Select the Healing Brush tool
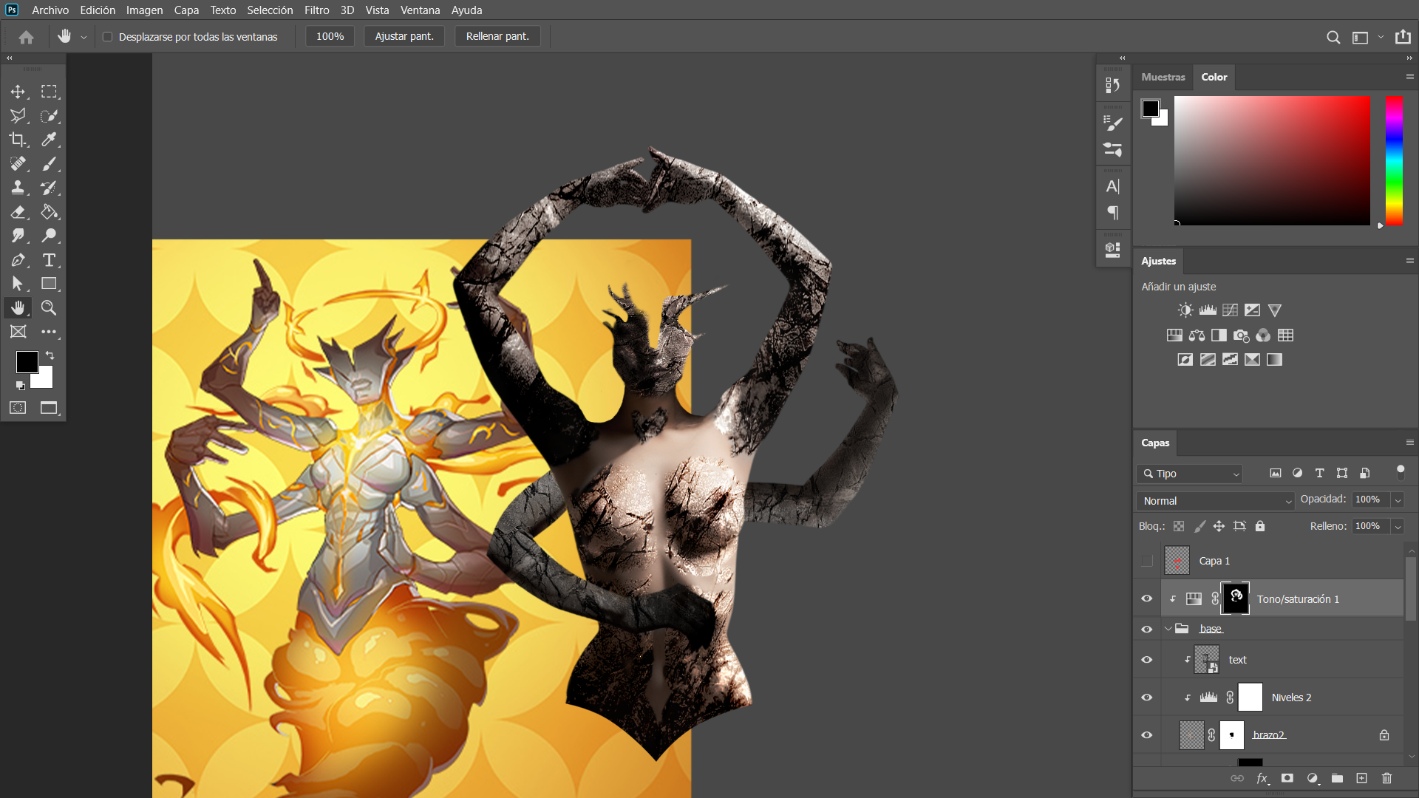This screenshot has height=798, width=1419. pyautogui.click(x=18, y=164)
